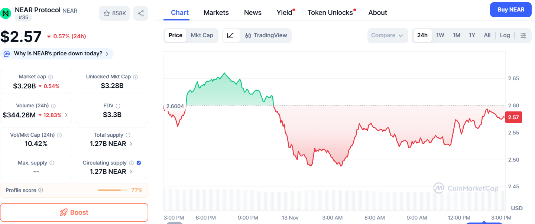Switch to TradingView candlestick chart
This screenshot has height=224, width=535.
tap(266, 35)
